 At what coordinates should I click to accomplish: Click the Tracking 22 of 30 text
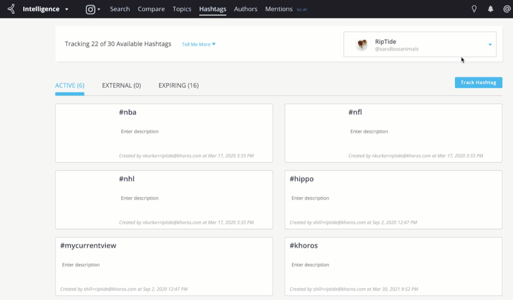(x=118, y=44)
